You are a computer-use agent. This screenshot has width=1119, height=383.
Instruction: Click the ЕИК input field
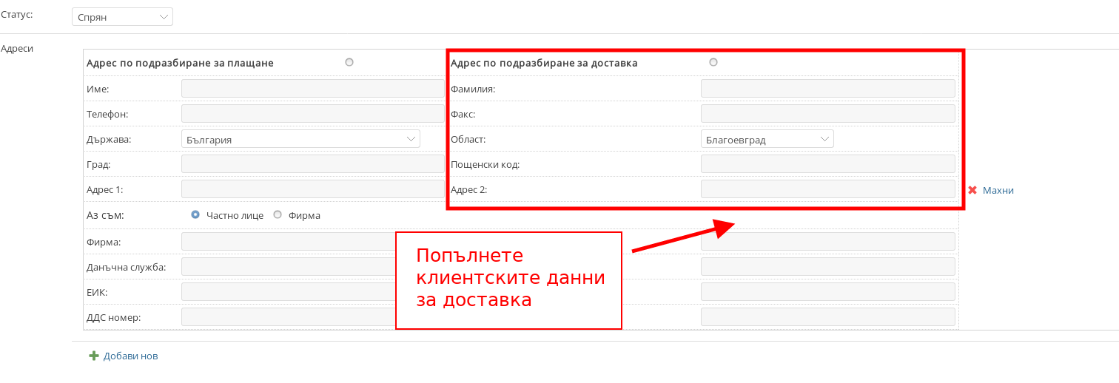289,292
